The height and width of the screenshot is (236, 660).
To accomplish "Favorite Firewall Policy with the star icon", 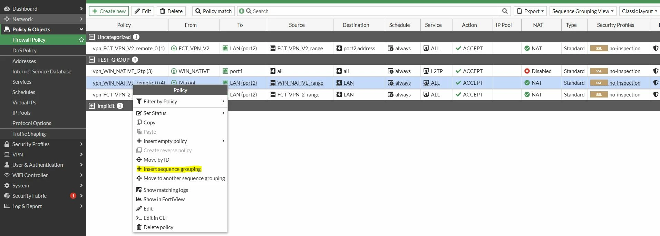I will (x=81, y=40).
